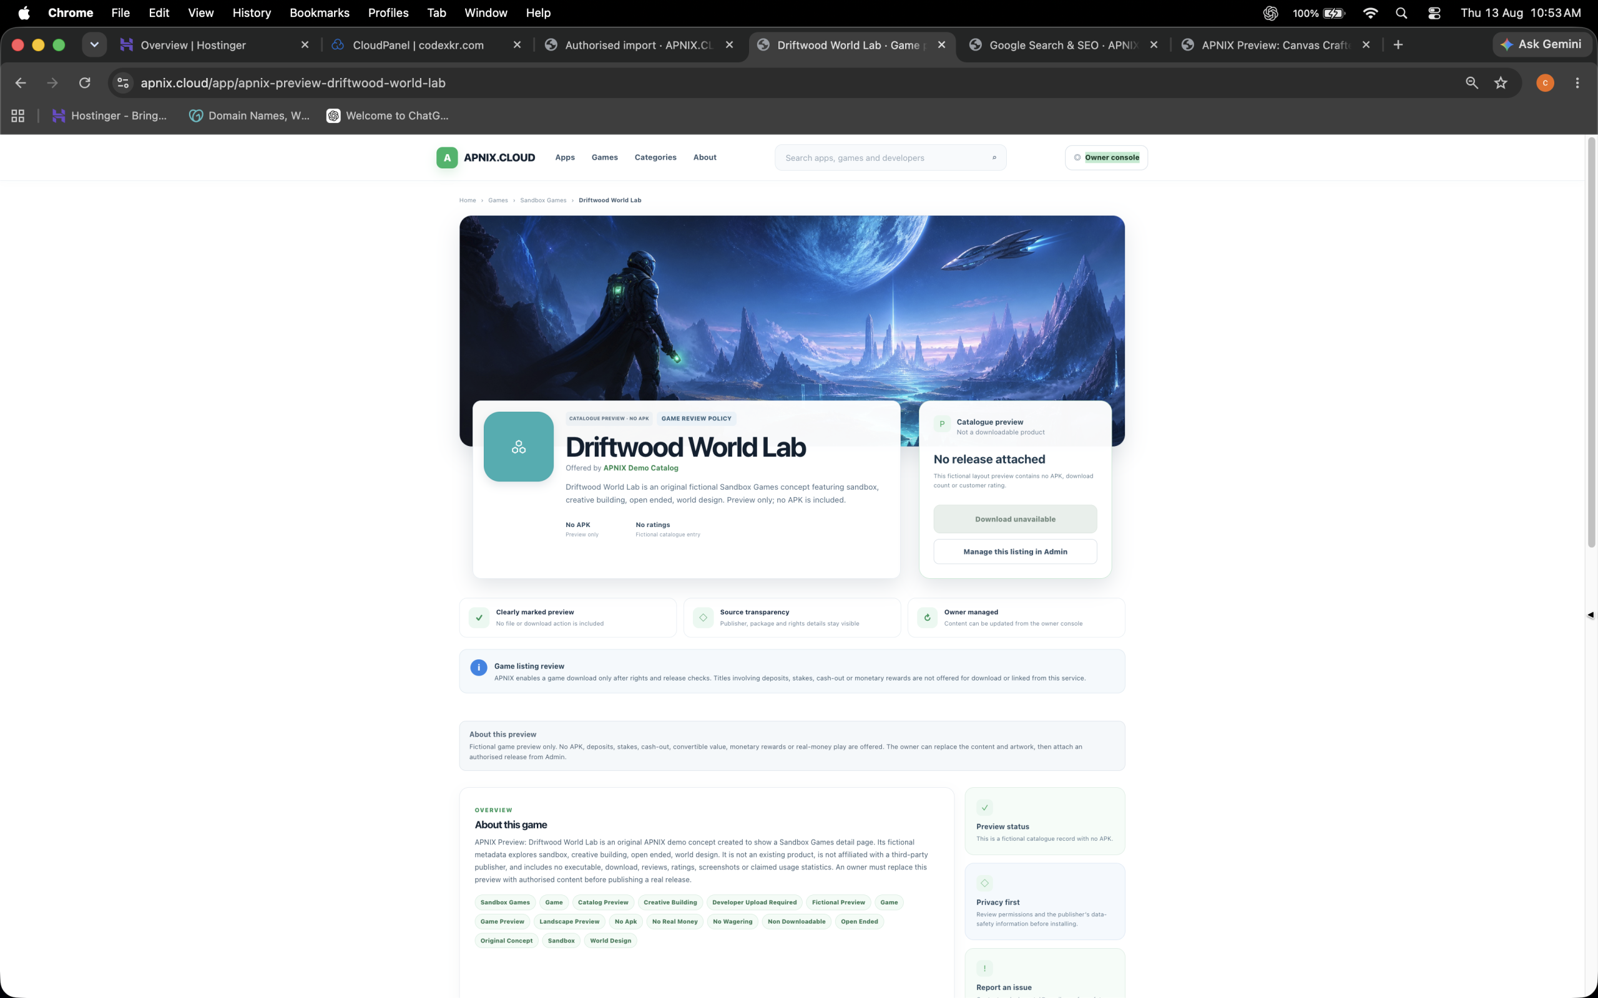Viewport: 1598px width, 998px height.
Task: Open the Chrome History menu
Action: pyautogui.click(x=252, y=13)
